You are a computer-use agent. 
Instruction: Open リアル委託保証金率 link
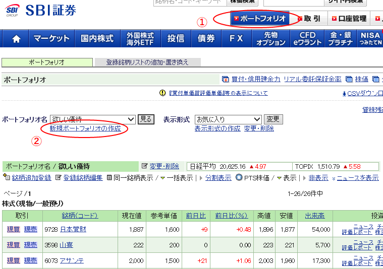[313, 79]
